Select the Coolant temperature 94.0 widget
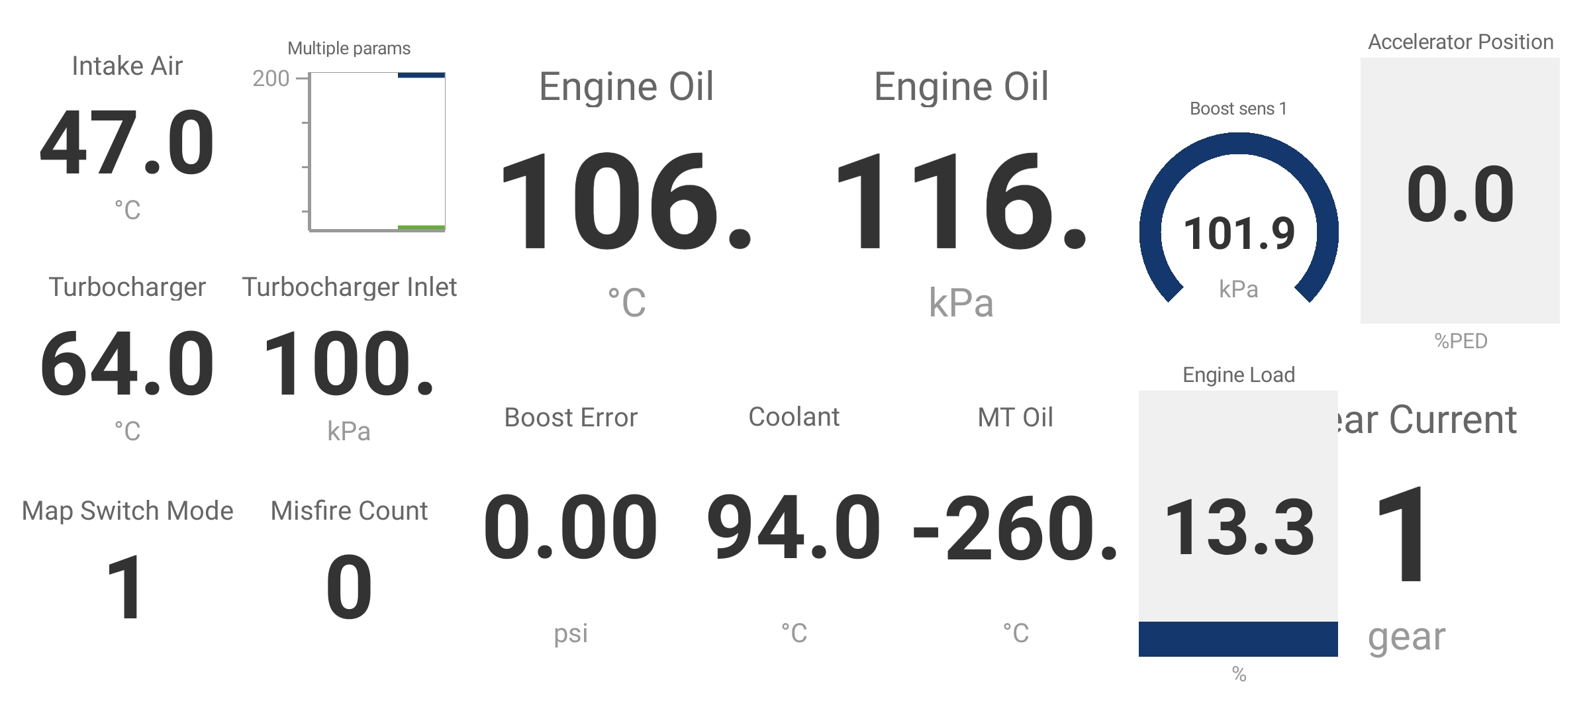 tap(793, 525)
